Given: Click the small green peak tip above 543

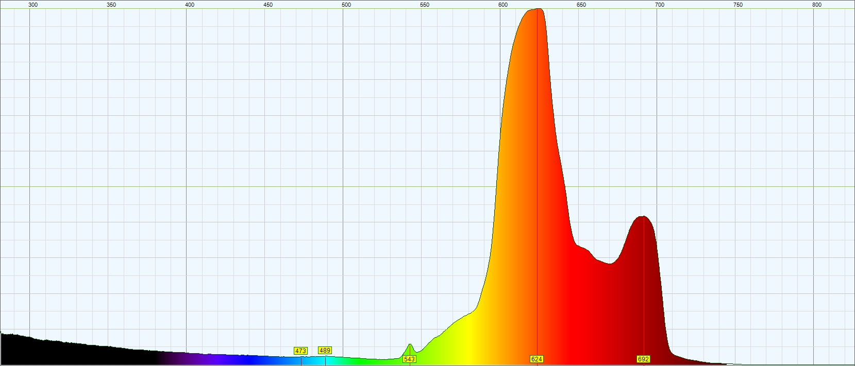Looking at the screenshot, I should pos(410,344).
